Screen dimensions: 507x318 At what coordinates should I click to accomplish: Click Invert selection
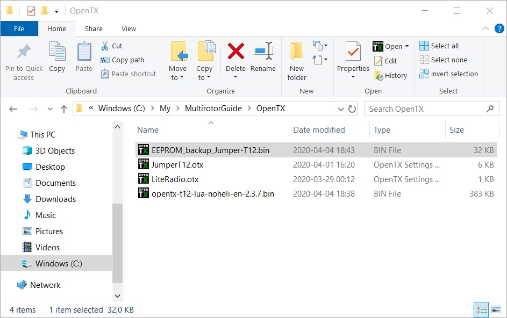tap(448, 74)
